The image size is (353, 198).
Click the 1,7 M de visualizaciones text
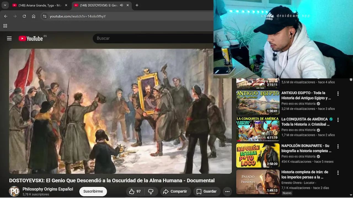click(298, 135)
